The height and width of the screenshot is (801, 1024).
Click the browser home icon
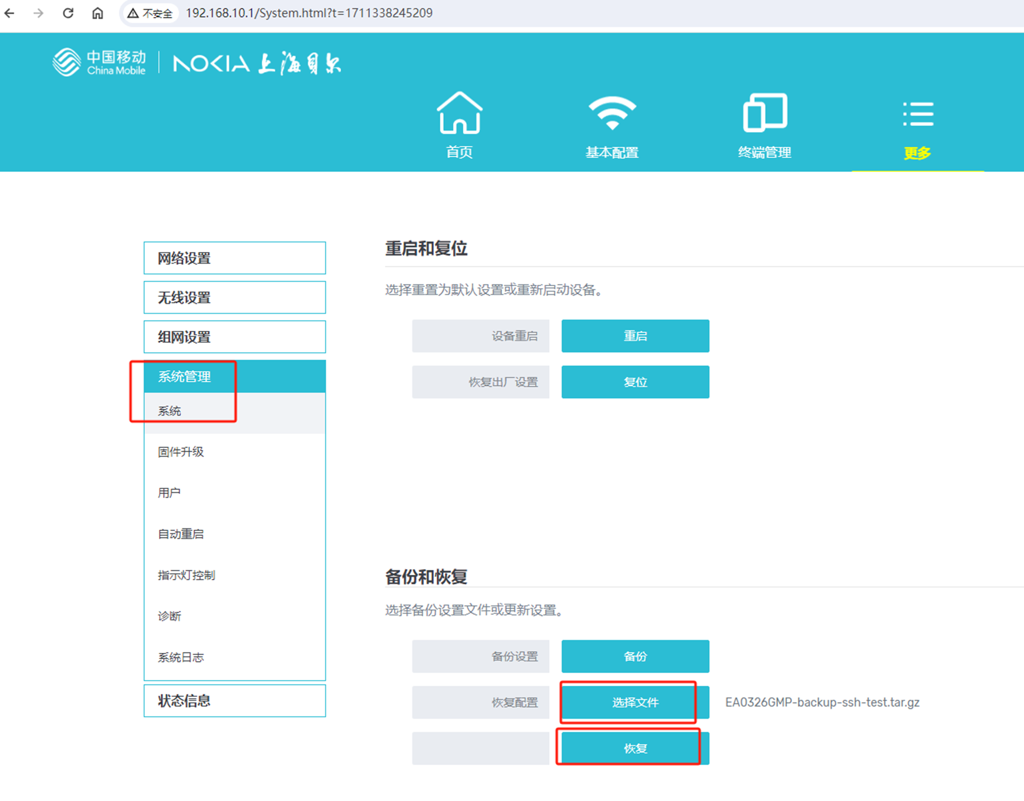pos(97,13)
